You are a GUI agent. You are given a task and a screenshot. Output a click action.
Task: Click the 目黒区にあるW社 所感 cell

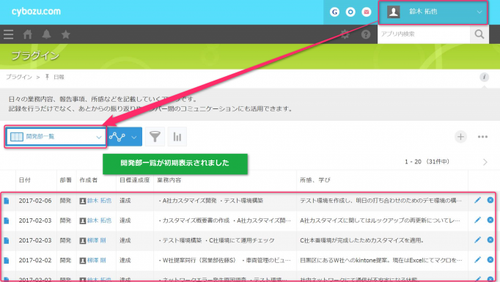coord(382,260)
